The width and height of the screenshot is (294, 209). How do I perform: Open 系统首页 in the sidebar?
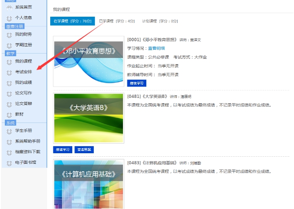24,7
